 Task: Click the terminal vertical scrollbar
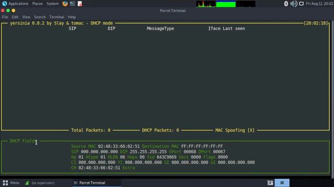(332, 100)
